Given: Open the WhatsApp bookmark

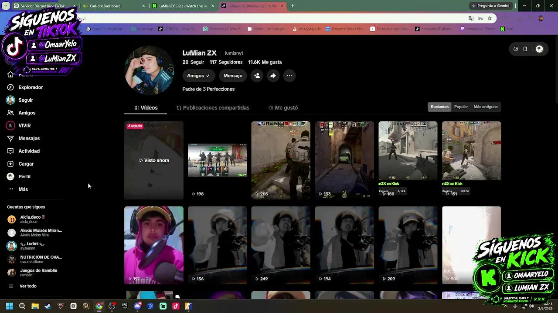Looking at the screenshot, I should (x=142, y=29).
